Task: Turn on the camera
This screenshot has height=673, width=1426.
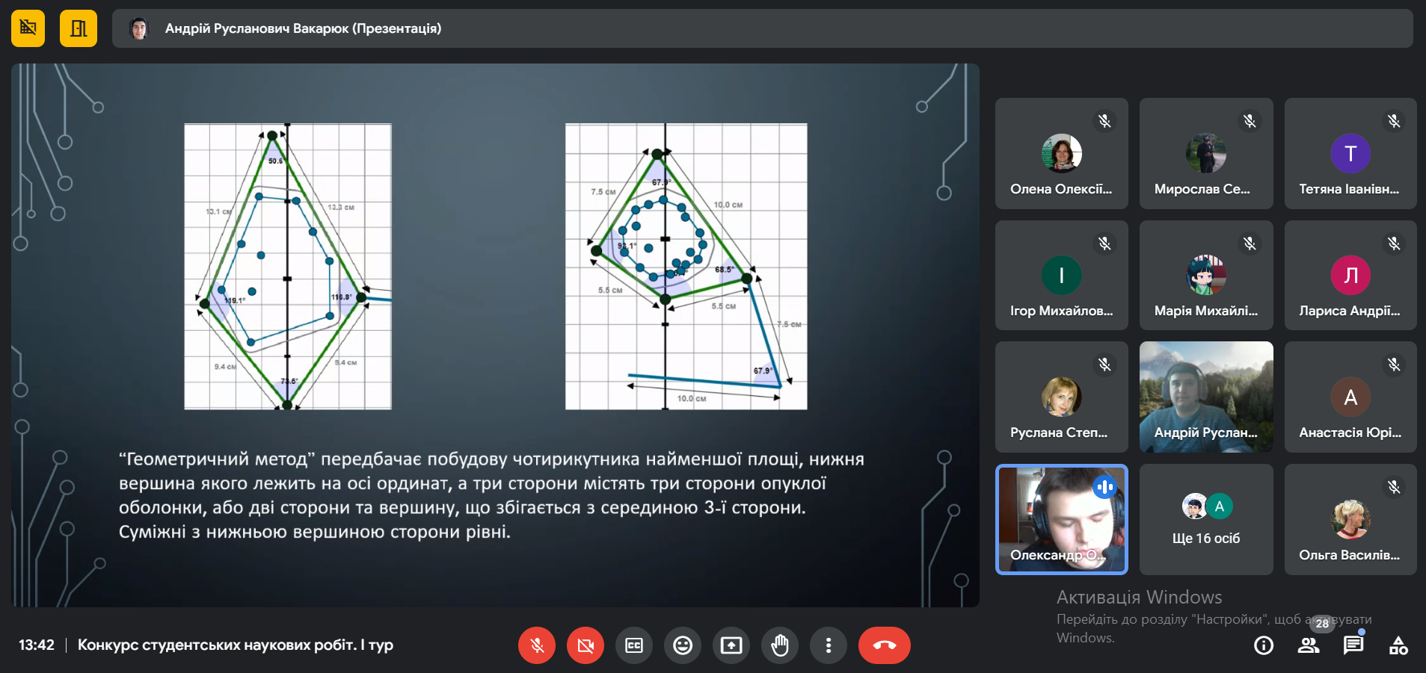Action: 586,645
